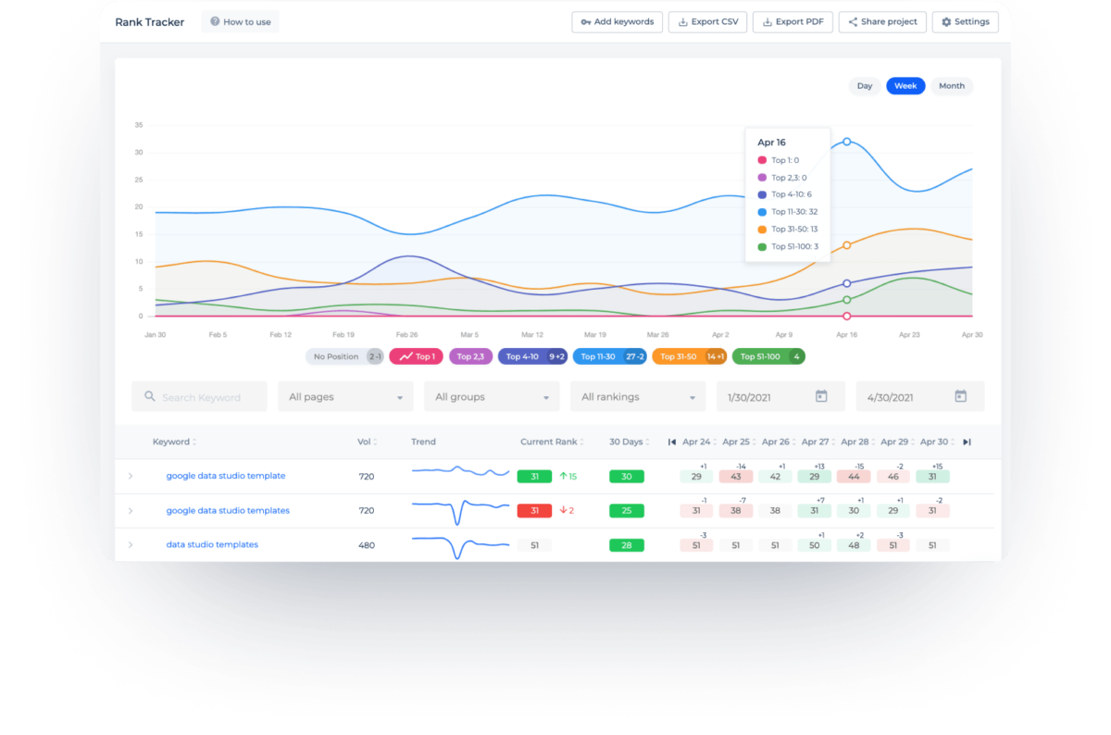Open the All pages dropdown
This screenshot has height=735, width=1111.
(x=346, y=397)
